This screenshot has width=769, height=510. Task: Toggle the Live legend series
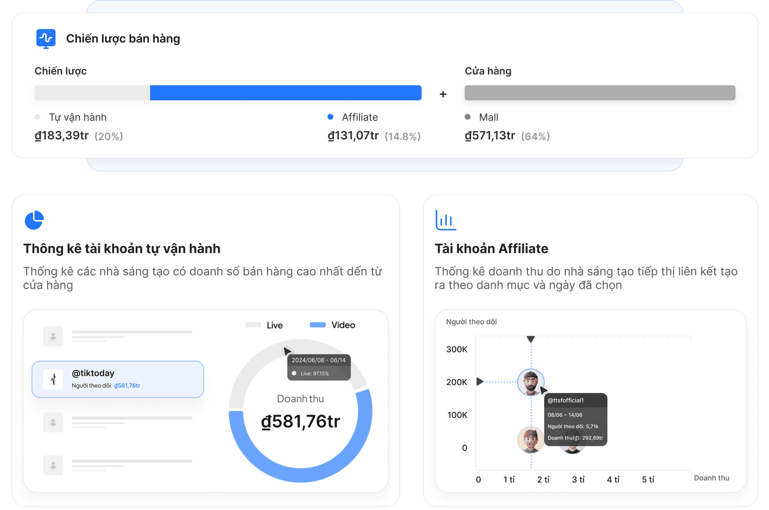[264, 325]
